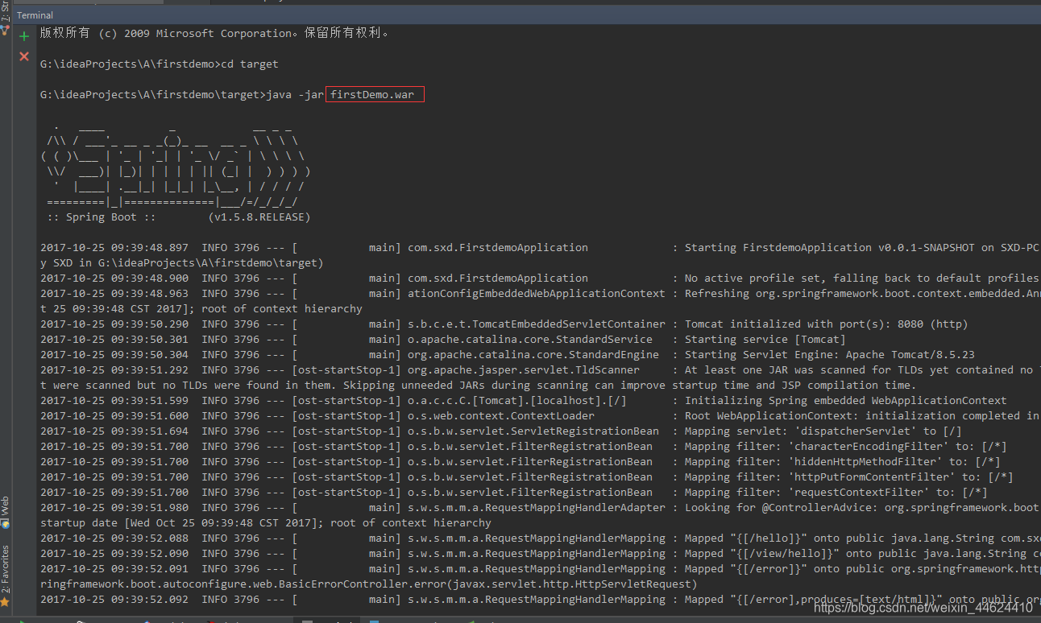This screenshot has width=1041, height=623.
Task: Click 'Initializing Spring embedded WebApplicationContext' message
Action: tap(846, 401)
